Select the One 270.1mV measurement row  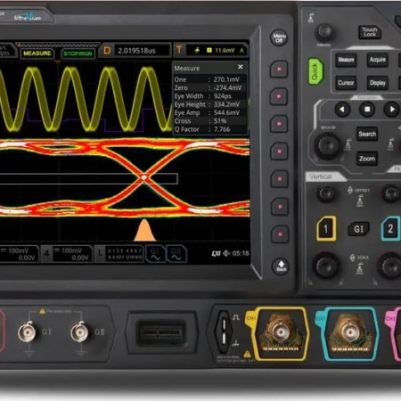point(209,79)
